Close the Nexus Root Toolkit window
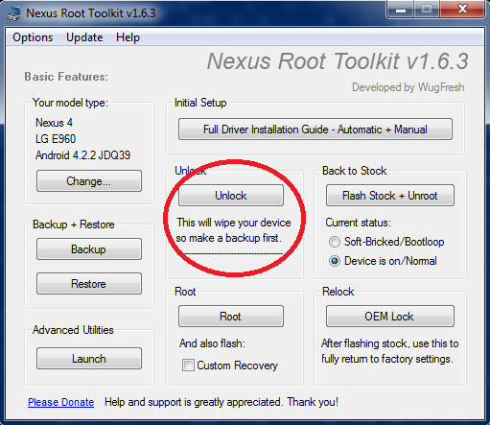This screenshot has width=490, height=425. [x=462, y=10]
